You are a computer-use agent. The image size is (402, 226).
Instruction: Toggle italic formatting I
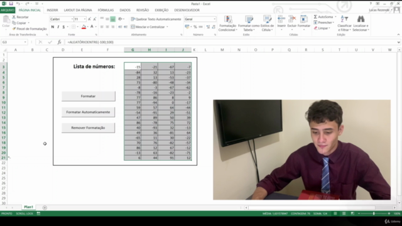(x=58, y=26)
